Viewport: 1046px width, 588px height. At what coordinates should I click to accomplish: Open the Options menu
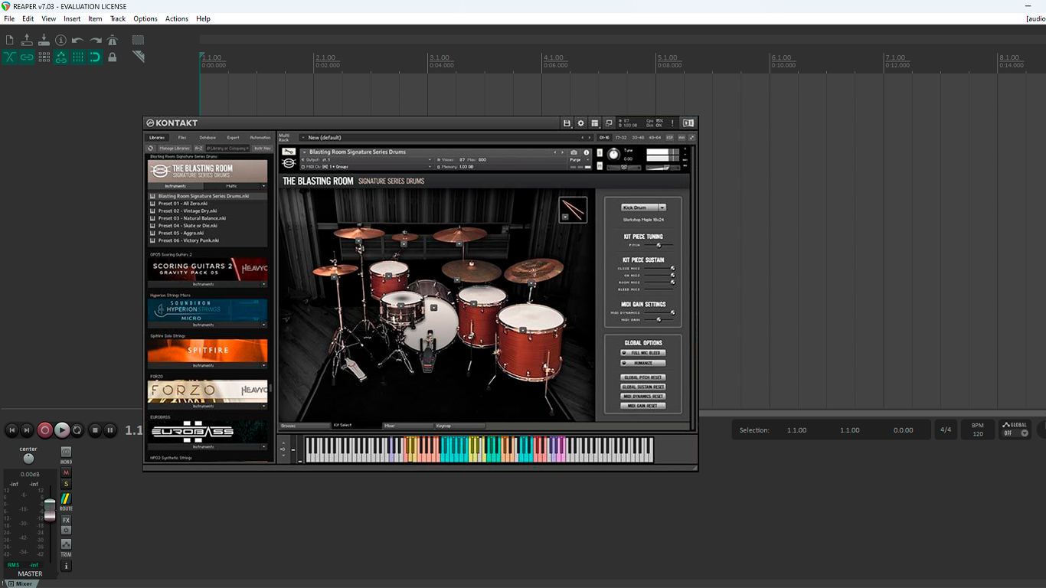click(145, 18)
